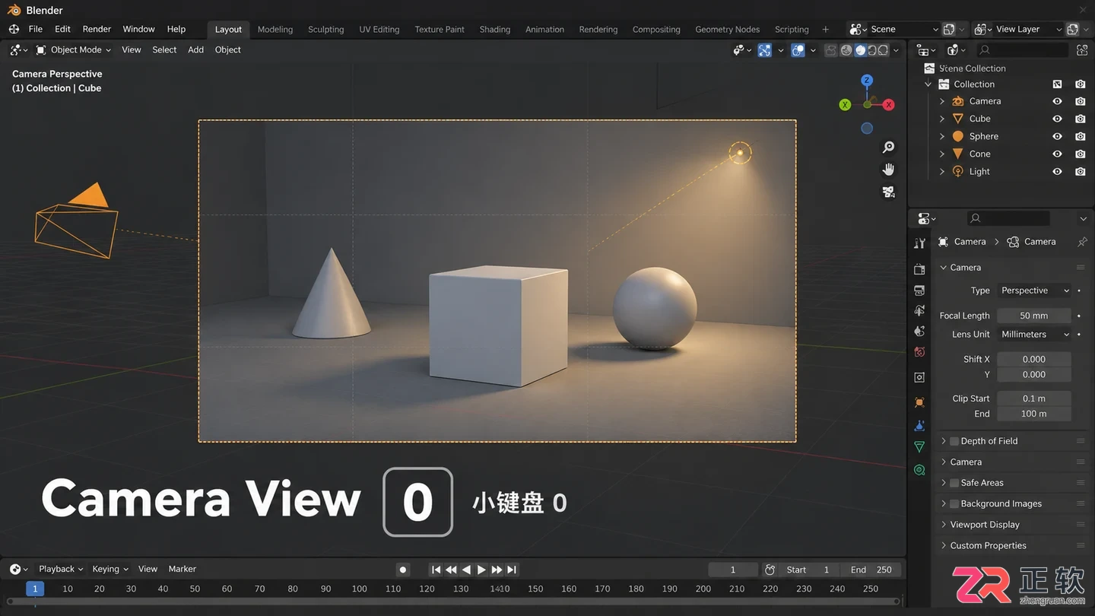Disable the Light object in renders
Viewport: 1095px width, 616px height.
click(x=1080, y=172)
